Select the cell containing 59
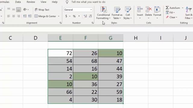 [111, 92]
